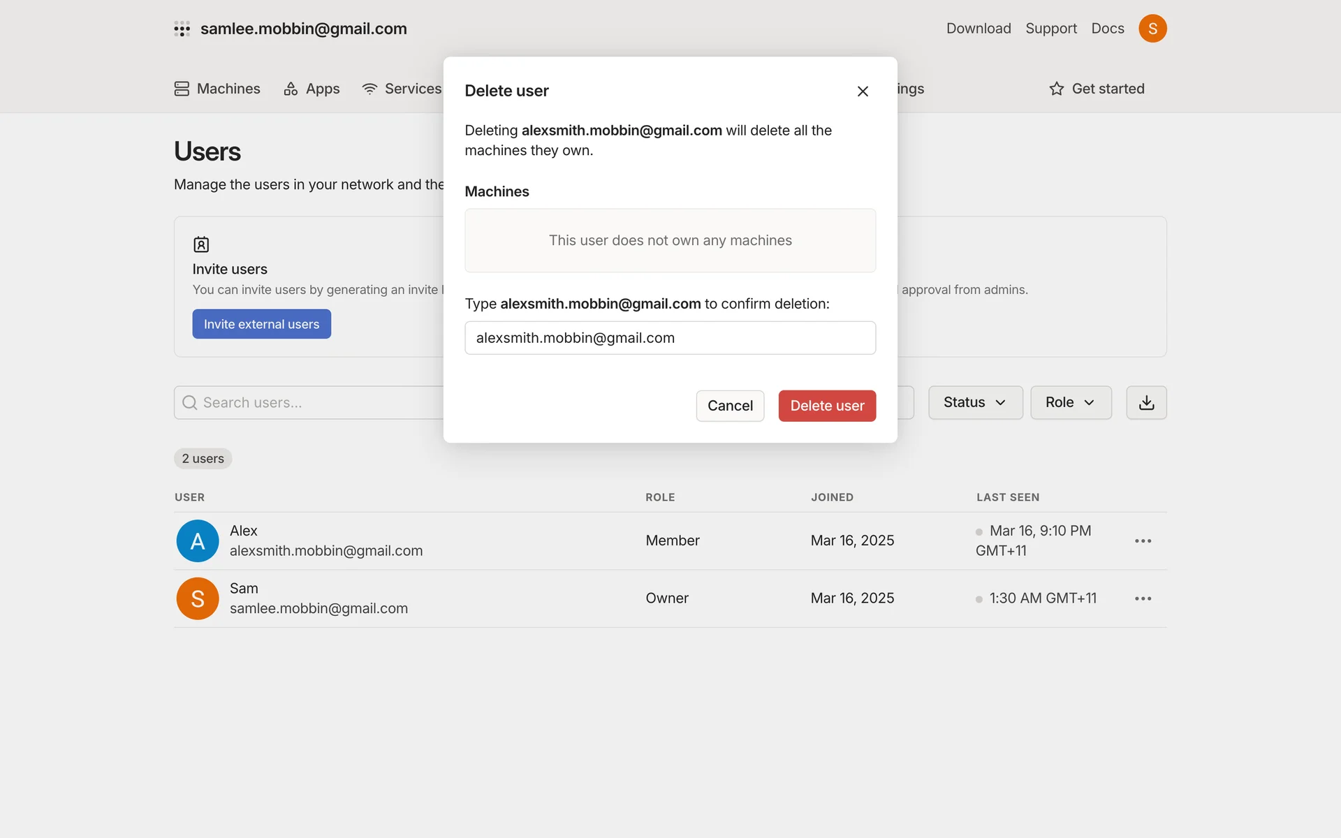Screen dimensions: 1341x838
Task: Switch to the Apps tab
Action: click(312, 89)
